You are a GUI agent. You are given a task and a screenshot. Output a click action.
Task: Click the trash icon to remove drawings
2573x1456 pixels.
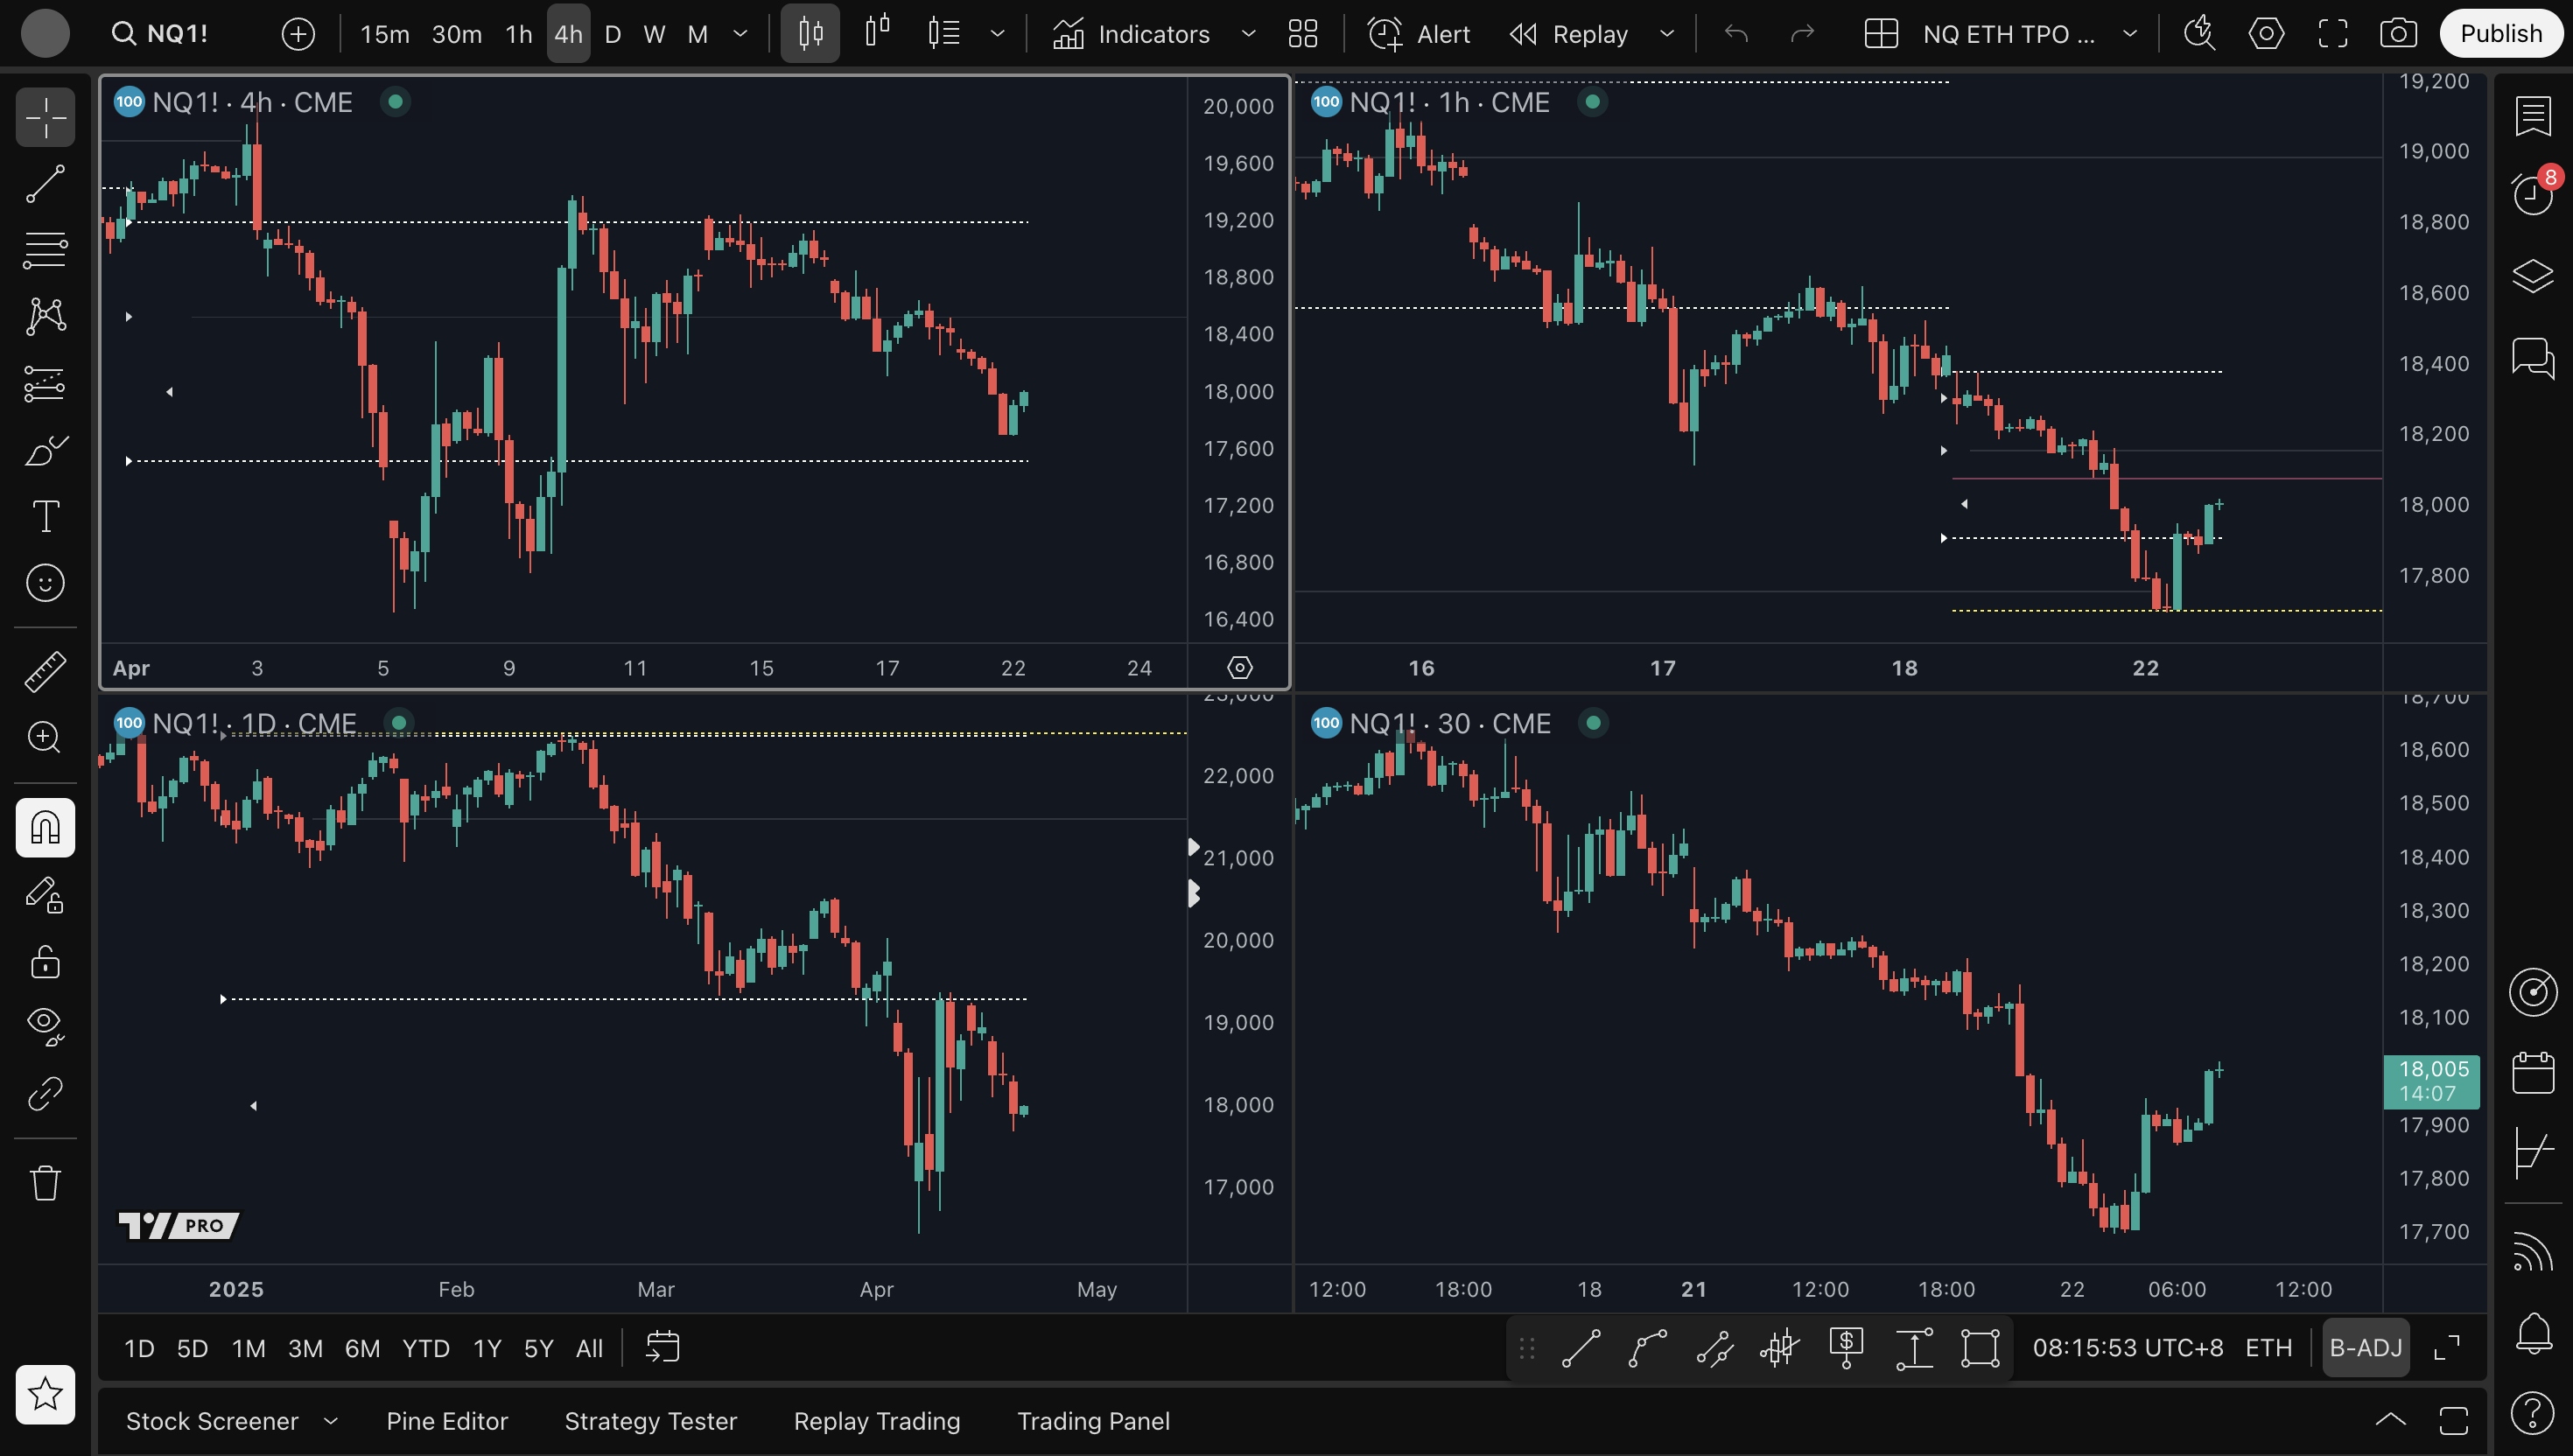point(45,1183)
